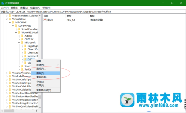Close the registry editor window
This screenshot has width=186, height=113.
click(x=181, y=3)
